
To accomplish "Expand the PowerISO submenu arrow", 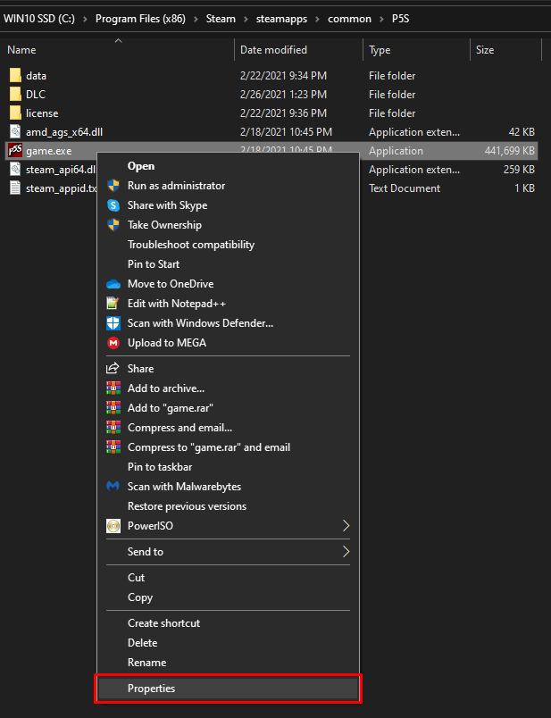I will click(346, 526).
